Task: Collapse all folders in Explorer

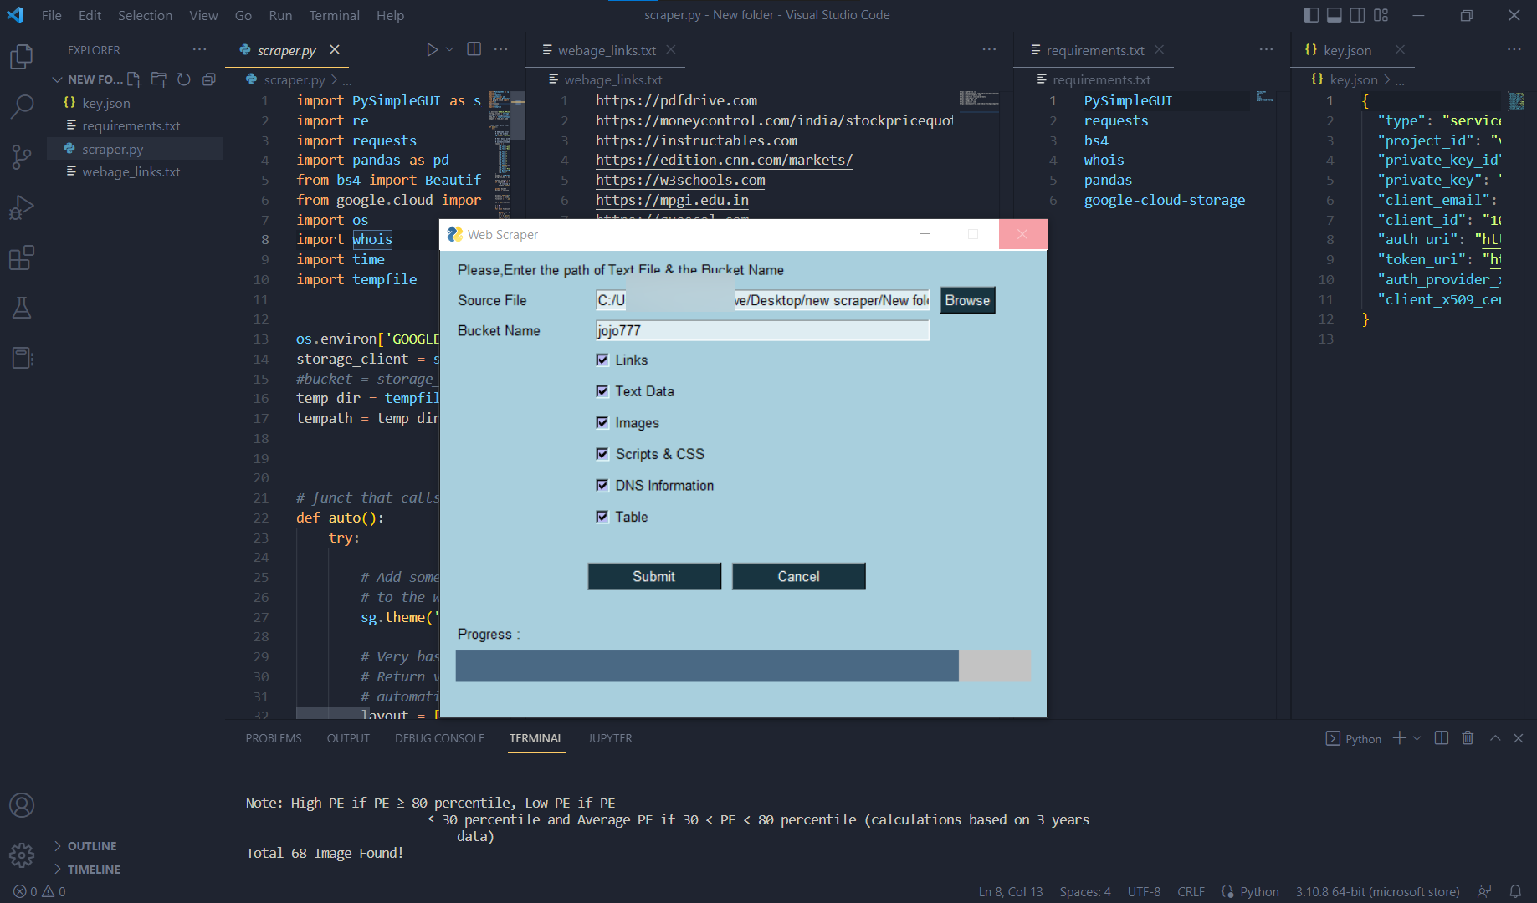Action: pyautogui.click(x=209, y=79)
